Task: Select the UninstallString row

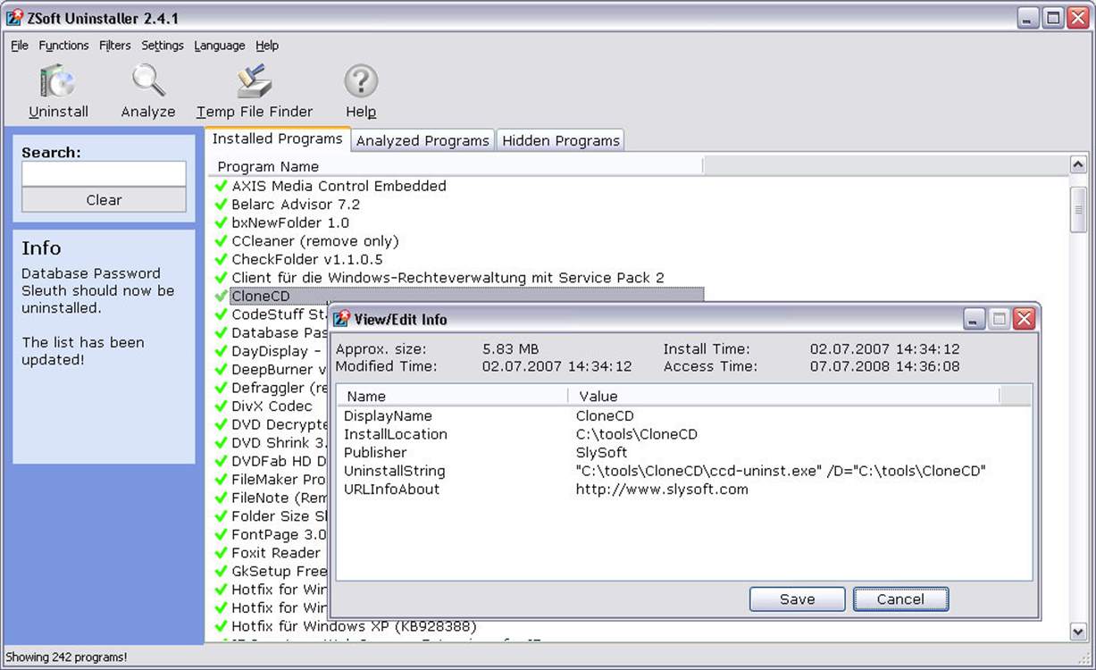Action: pos(684,471)
